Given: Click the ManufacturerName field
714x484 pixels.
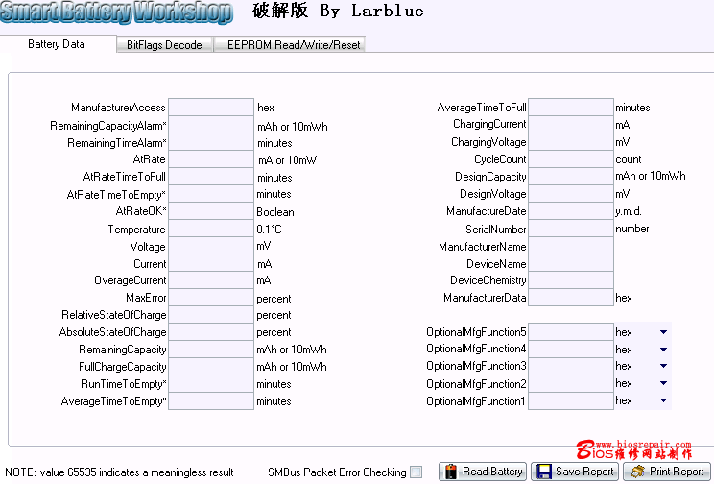Looking at the screenshot, I should (571, 246).
